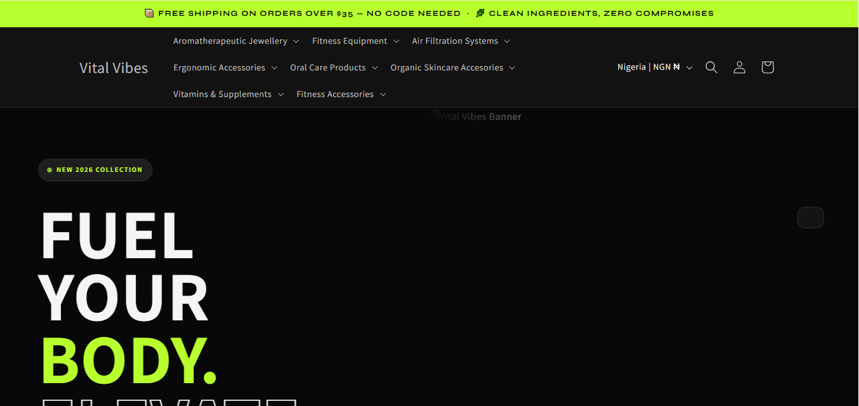Click the brown package icon in announcement bar
Viewport: 859px width, 406px height.
tap(149, 13)
